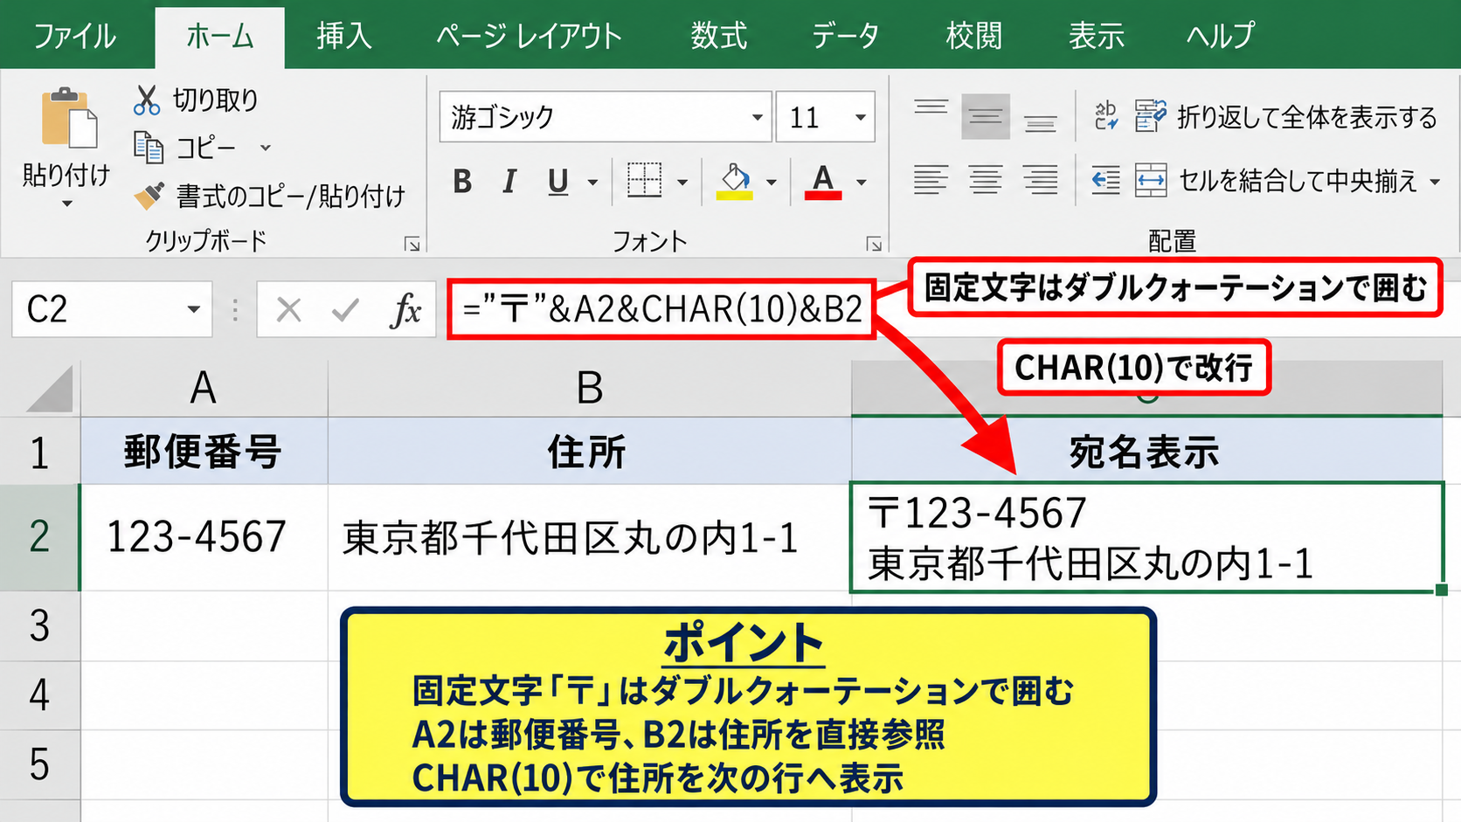Toggle underline formatting
The height and width of the screenshot is (822, 1461).
557,182
